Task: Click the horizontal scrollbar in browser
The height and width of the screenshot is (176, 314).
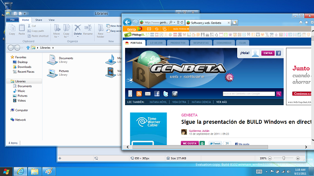Action: tap(200, 147)
